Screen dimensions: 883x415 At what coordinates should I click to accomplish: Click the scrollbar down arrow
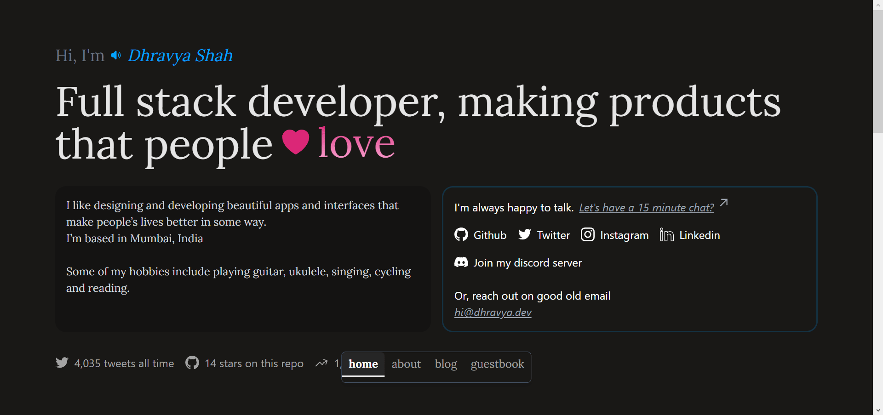tap(877, 410)
